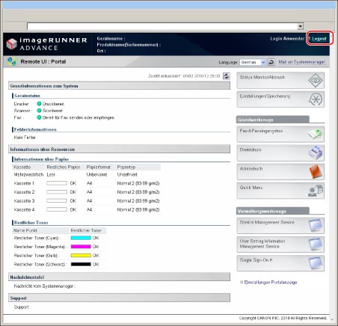Open the Adressbuch book icon
338x326 pixels.
[316, 171]
